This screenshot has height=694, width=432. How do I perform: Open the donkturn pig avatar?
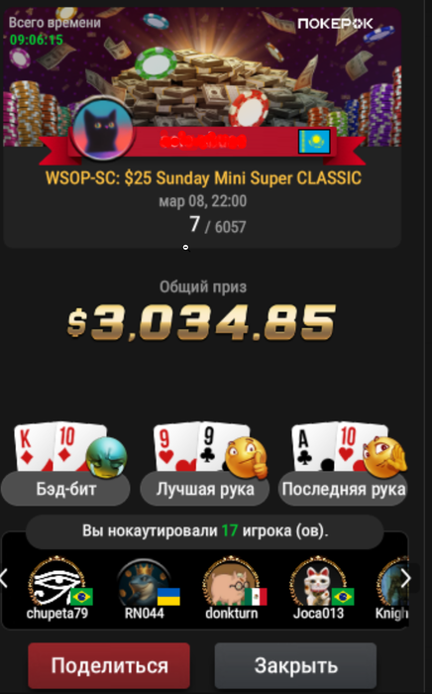point(231,582)
